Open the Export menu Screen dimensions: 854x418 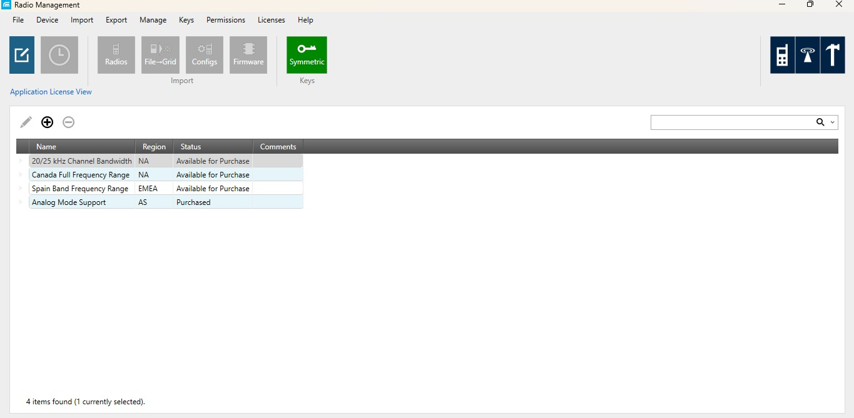coord(116,20)
